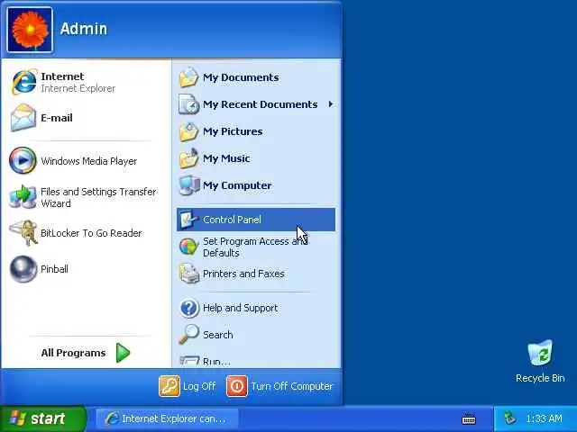
Task: Click the My Recent Documents icon
Action: (x=189, y=104)
